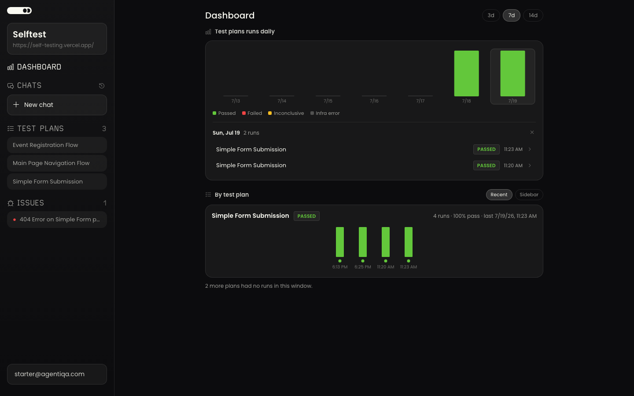Click the green Passed legend swatch
The height and width of the screenshot is (396, 634).
tap(214, 113)
